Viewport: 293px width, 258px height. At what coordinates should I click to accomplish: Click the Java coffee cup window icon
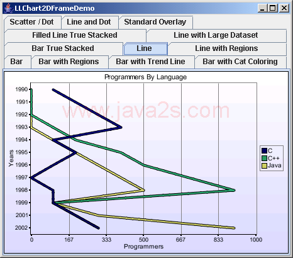coord(8,8)
